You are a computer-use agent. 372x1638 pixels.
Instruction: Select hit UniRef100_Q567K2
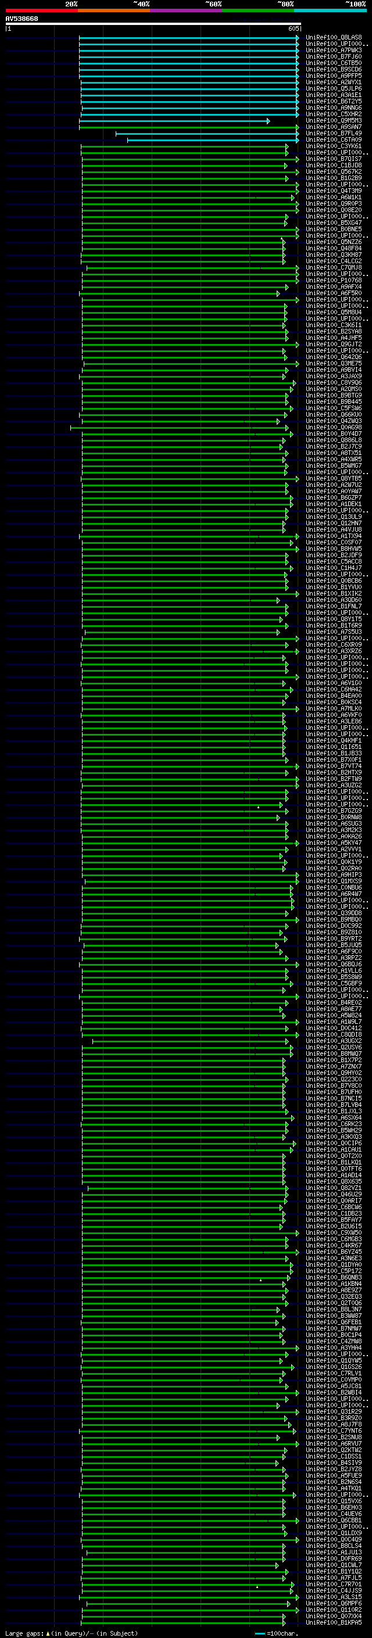point(334,171)
